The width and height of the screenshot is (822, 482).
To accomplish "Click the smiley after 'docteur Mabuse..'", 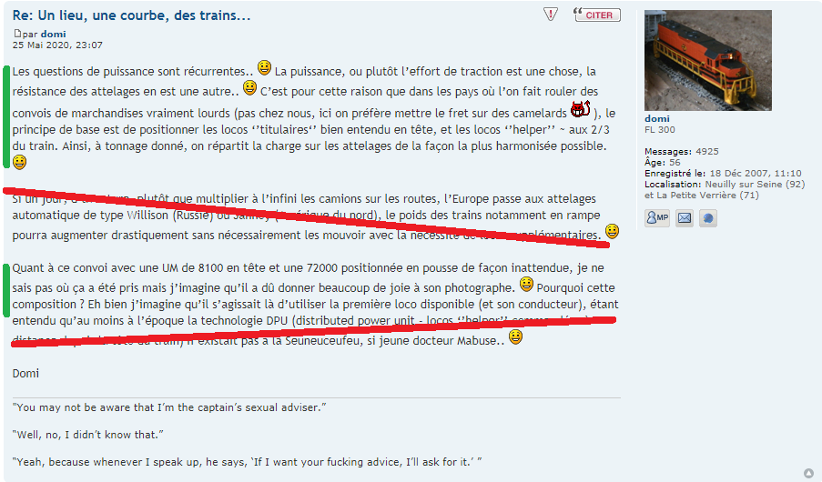I will (516, 336).
